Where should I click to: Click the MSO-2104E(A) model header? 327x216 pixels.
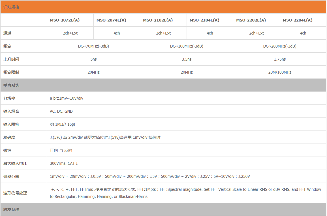(x=204, y=20)
